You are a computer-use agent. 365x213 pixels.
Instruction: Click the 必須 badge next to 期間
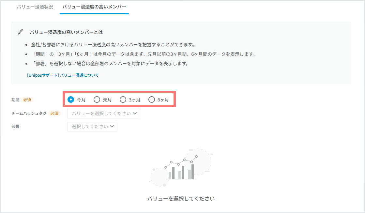27,99
